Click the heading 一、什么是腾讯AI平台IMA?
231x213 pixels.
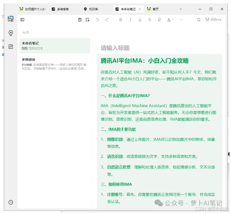coord(125,96)
